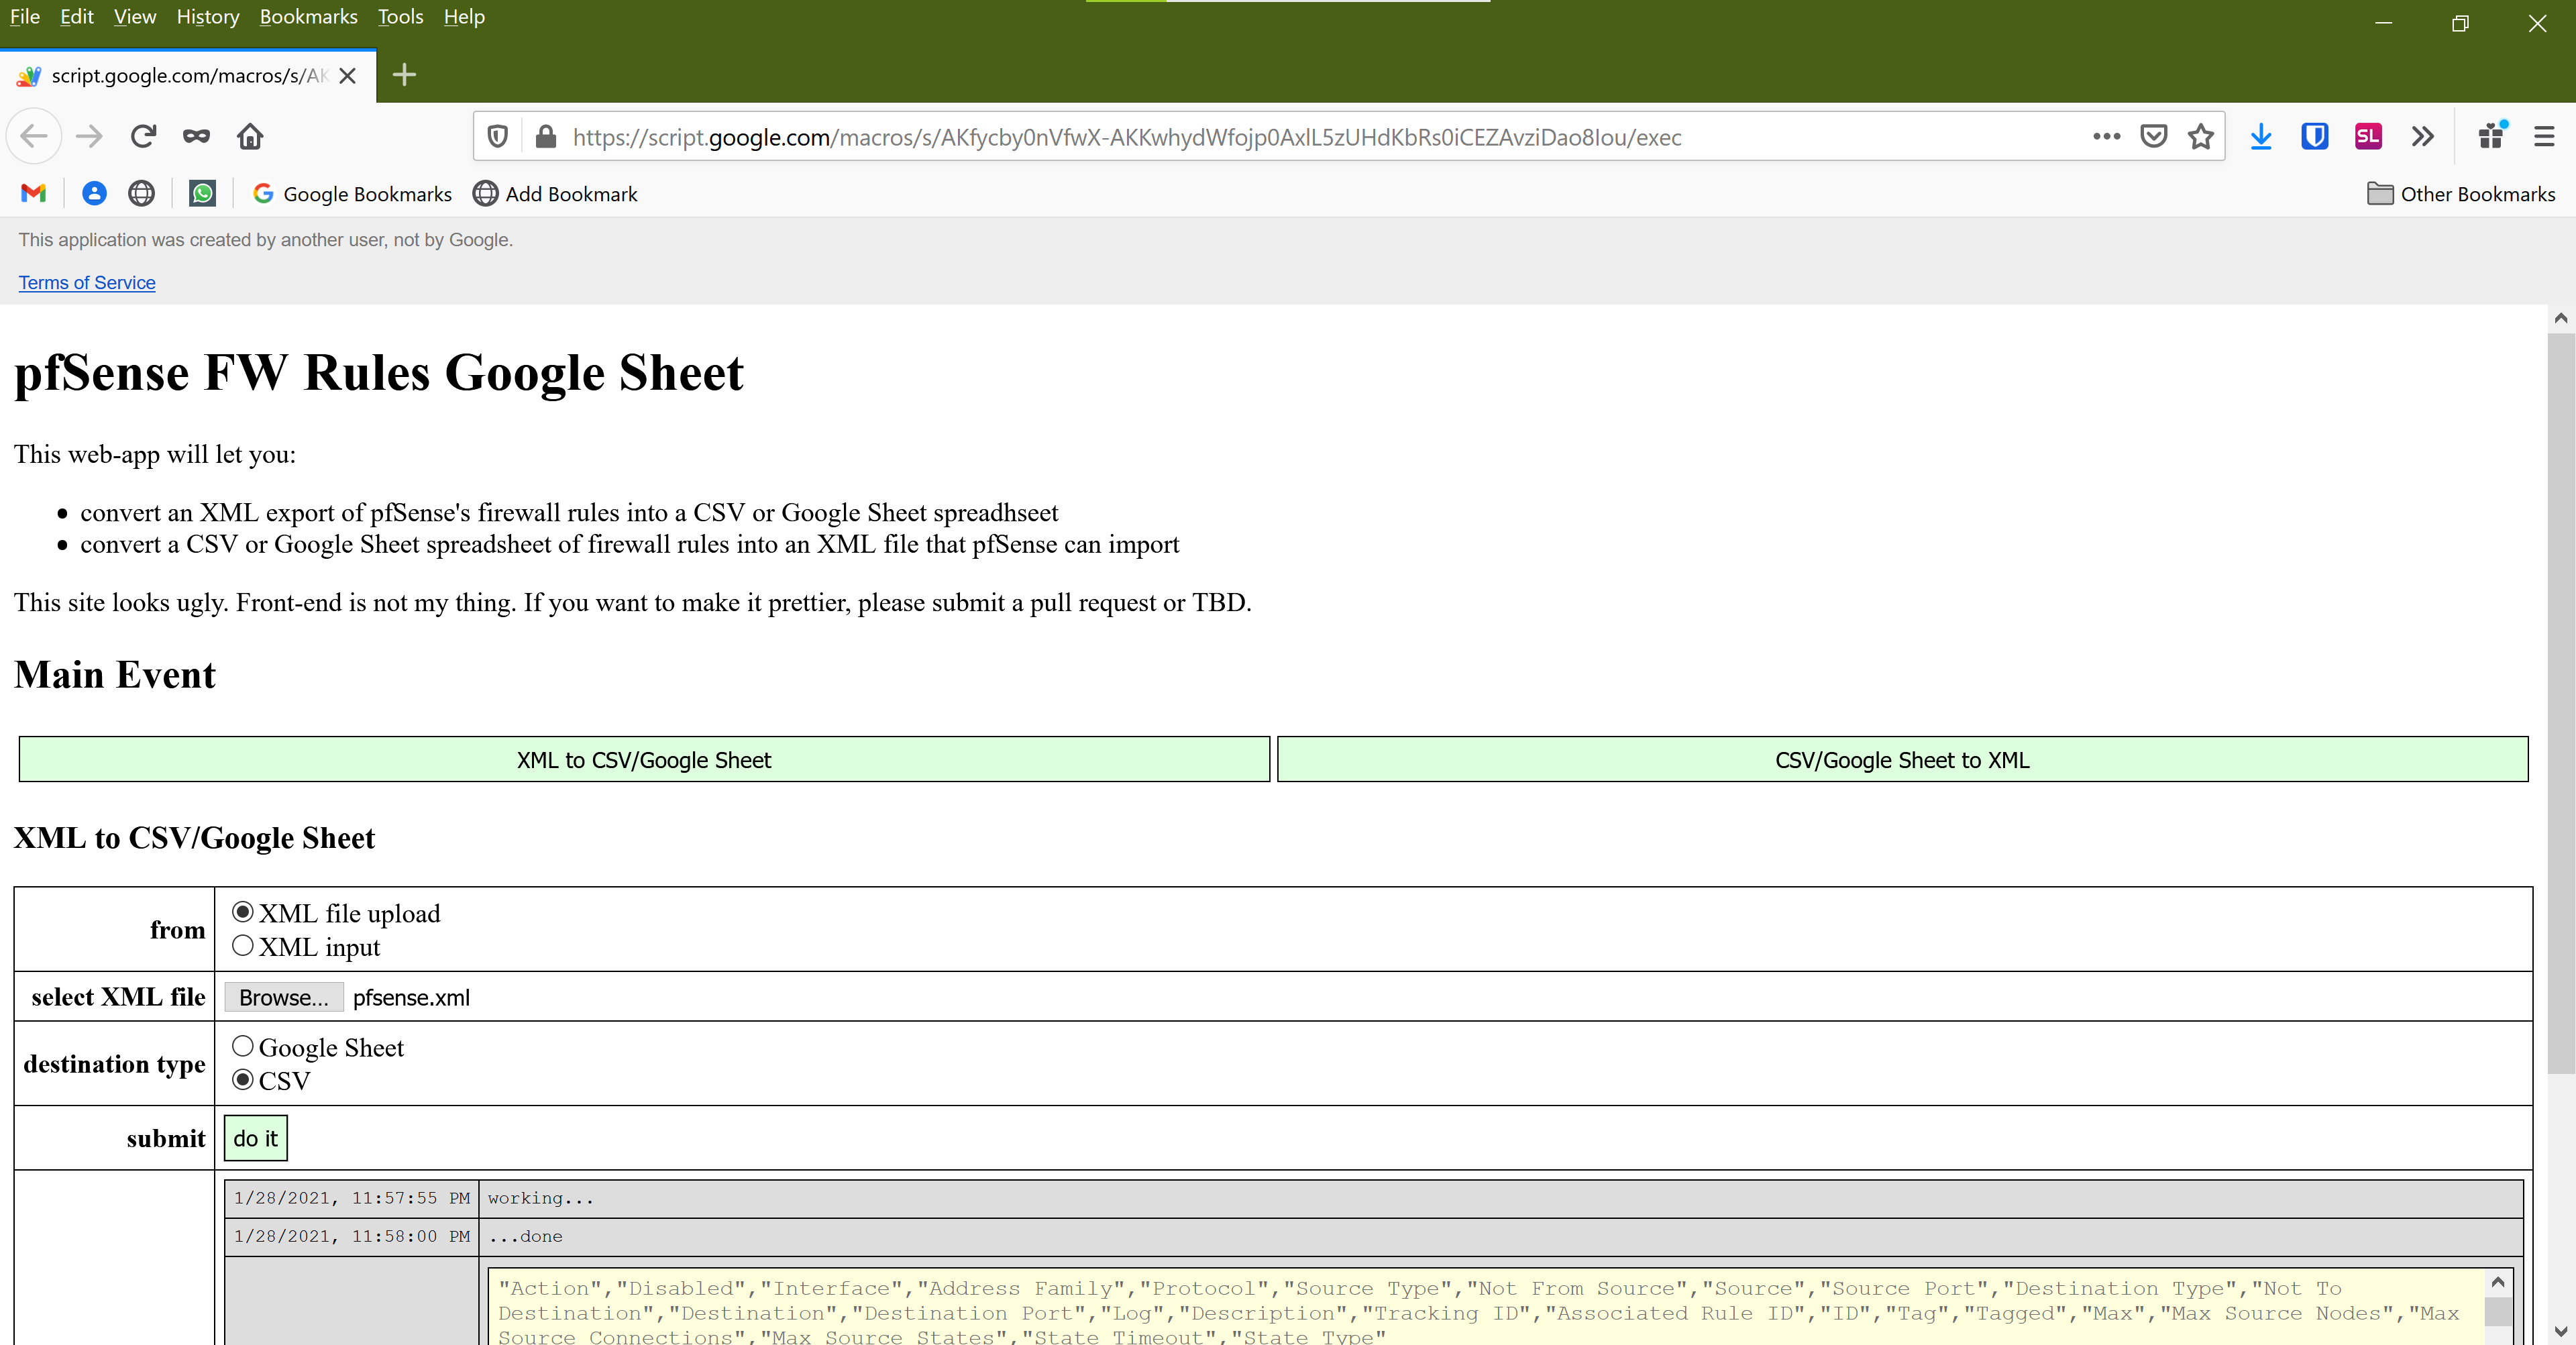The height and width of the screenshot is (1345, 2576).
Task: Click the address bar URL
Action: click(1127, 137)
